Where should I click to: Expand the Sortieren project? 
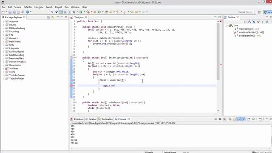[x=4, y=68]
